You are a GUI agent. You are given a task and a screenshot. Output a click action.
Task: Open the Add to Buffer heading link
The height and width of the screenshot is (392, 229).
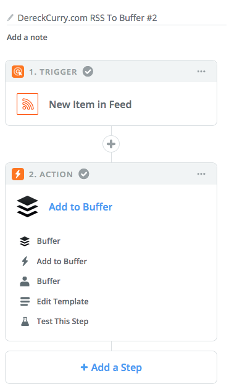click(80, 207)
